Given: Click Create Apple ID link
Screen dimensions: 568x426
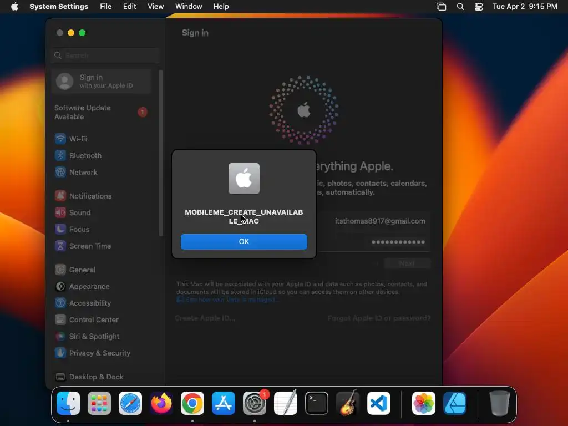Looking at the screenshot, I should point(205,318).
